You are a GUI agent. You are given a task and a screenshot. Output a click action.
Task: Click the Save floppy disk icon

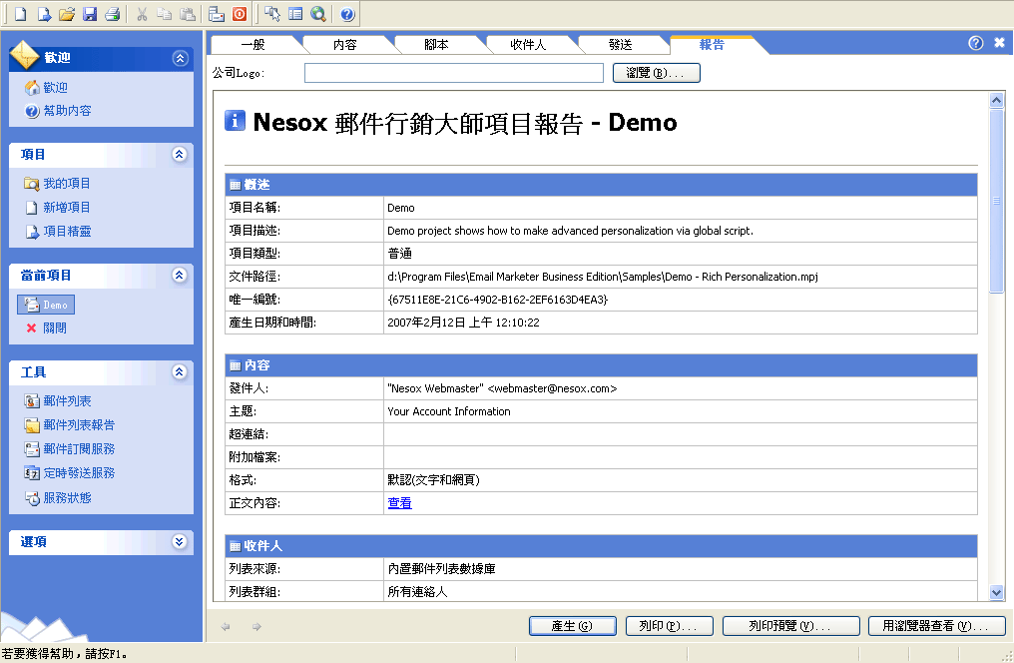coord(90,14)
